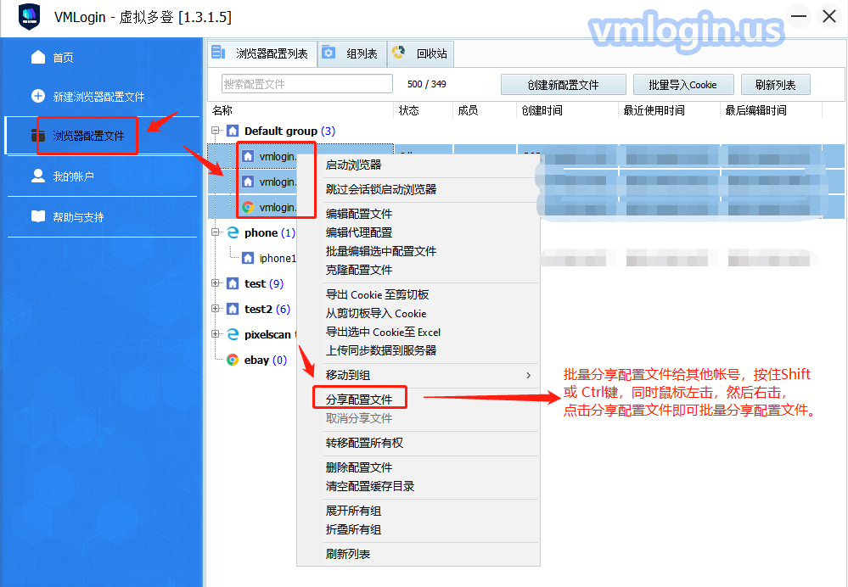The image size is (848, 587).
Task: Choose 分享配置文件 from context menu
Action: [359, 399]
